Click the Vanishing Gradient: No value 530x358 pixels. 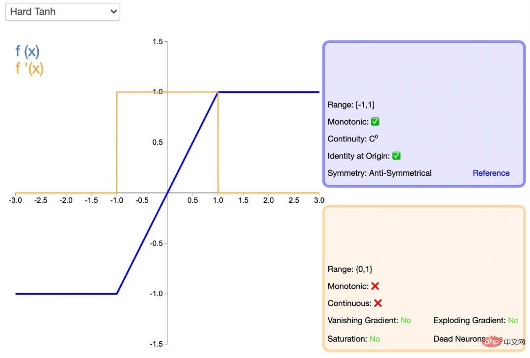tap(406, 321)
